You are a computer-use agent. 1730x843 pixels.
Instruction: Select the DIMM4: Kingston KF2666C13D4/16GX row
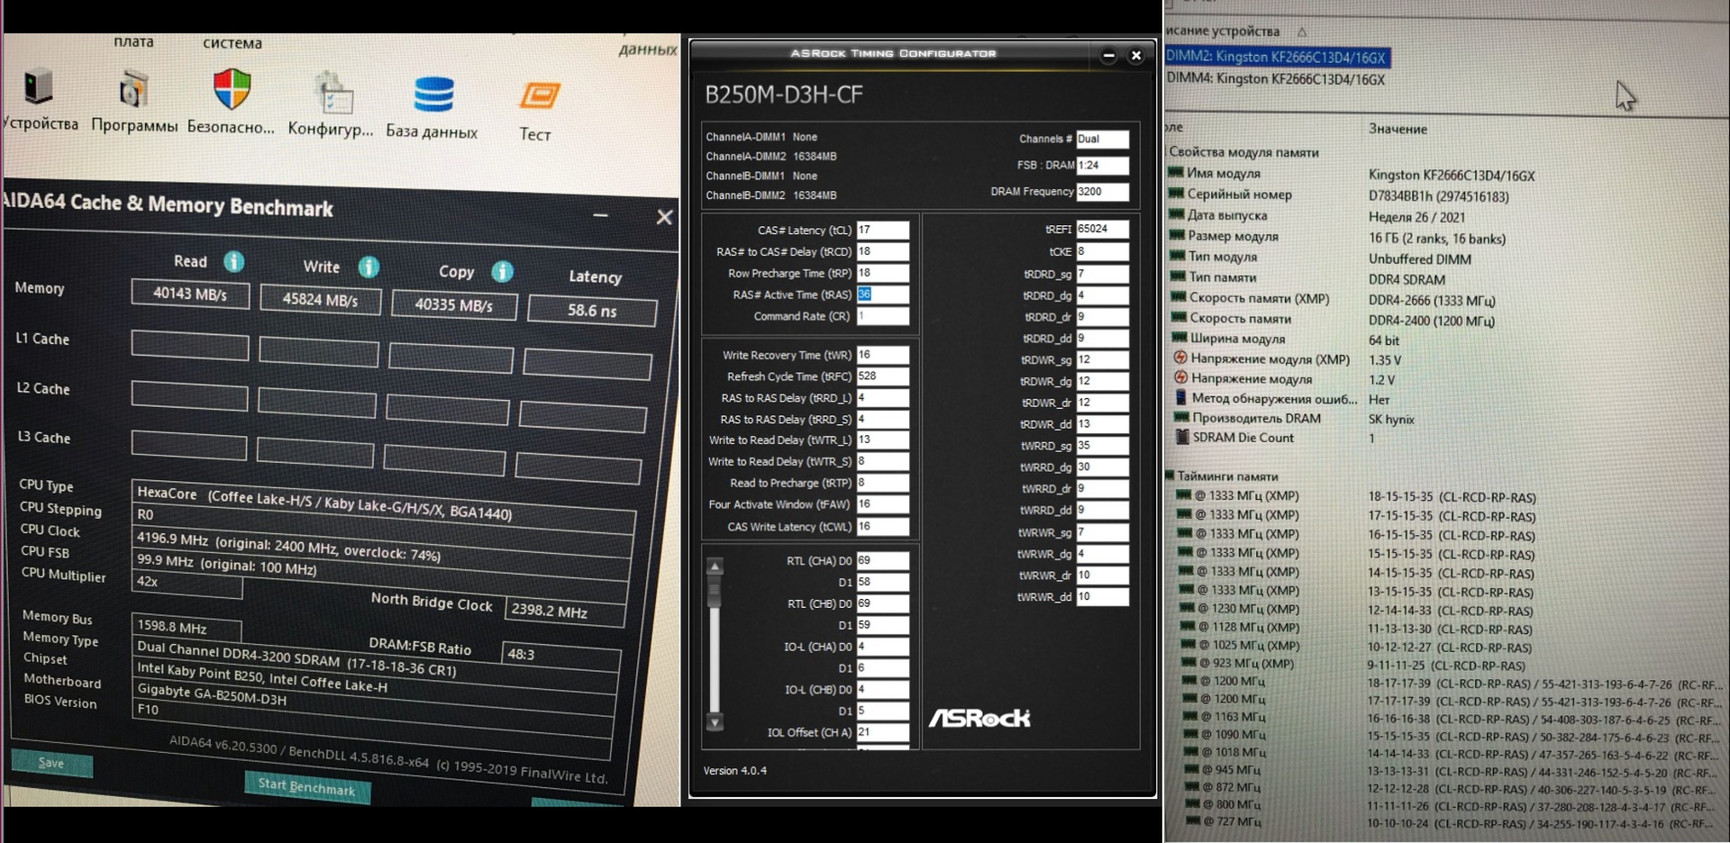(1276, 79)
